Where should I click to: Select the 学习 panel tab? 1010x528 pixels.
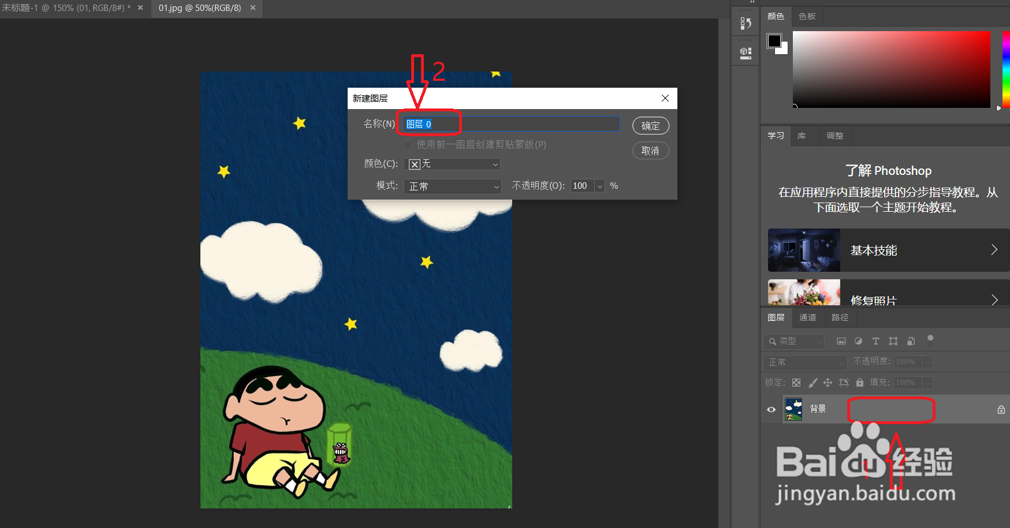click(x=776, y=136)
